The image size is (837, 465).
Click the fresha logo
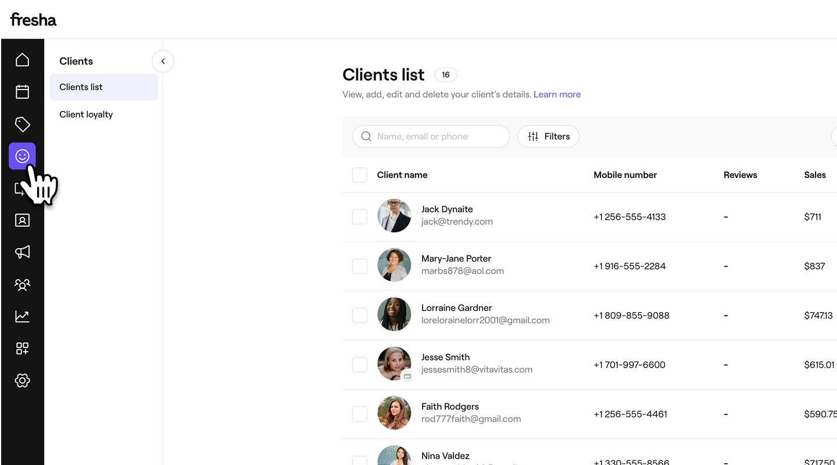tap(33, 19)
